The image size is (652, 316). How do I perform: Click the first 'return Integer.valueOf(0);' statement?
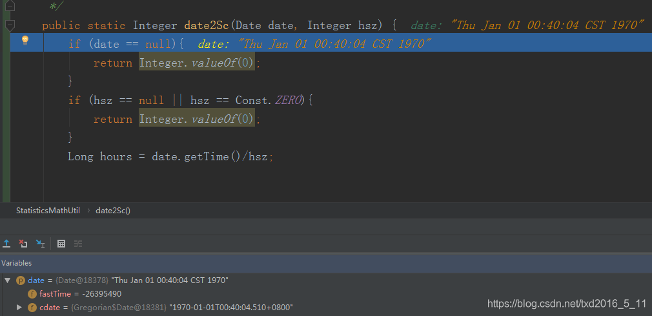177,63
